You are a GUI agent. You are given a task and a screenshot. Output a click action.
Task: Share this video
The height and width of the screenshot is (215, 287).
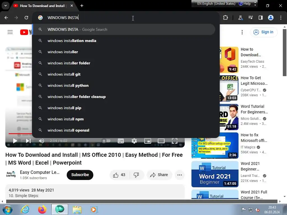click(x=159, y=175)
